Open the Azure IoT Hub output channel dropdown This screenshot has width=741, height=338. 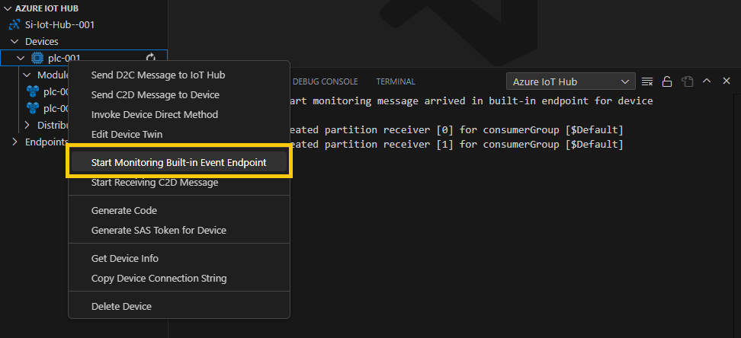pyautogui.click(x=570, y=81)
